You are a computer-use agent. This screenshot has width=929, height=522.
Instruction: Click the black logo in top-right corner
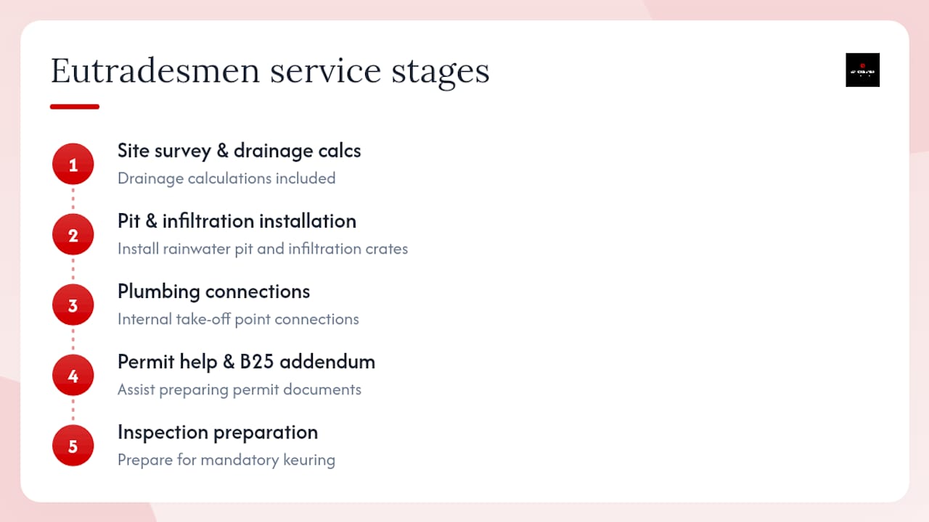coord(862,70)
